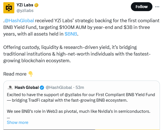Open the three-dot more options menu

point(157,7)
